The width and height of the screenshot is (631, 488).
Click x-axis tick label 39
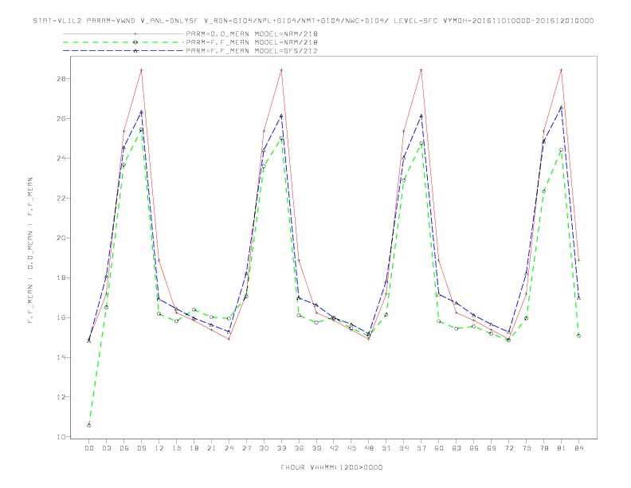click(317, 448)
